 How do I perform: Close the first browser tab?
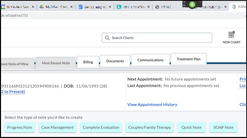click(x=33, y=7)
